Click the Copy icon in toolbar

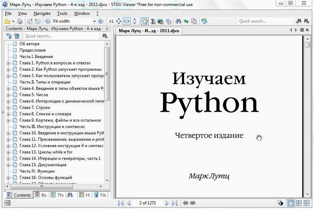[x=194, y=21]
